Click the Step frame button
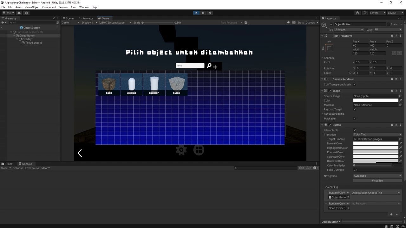This screenshot has width=406, height=228. (x=210, y=13)
